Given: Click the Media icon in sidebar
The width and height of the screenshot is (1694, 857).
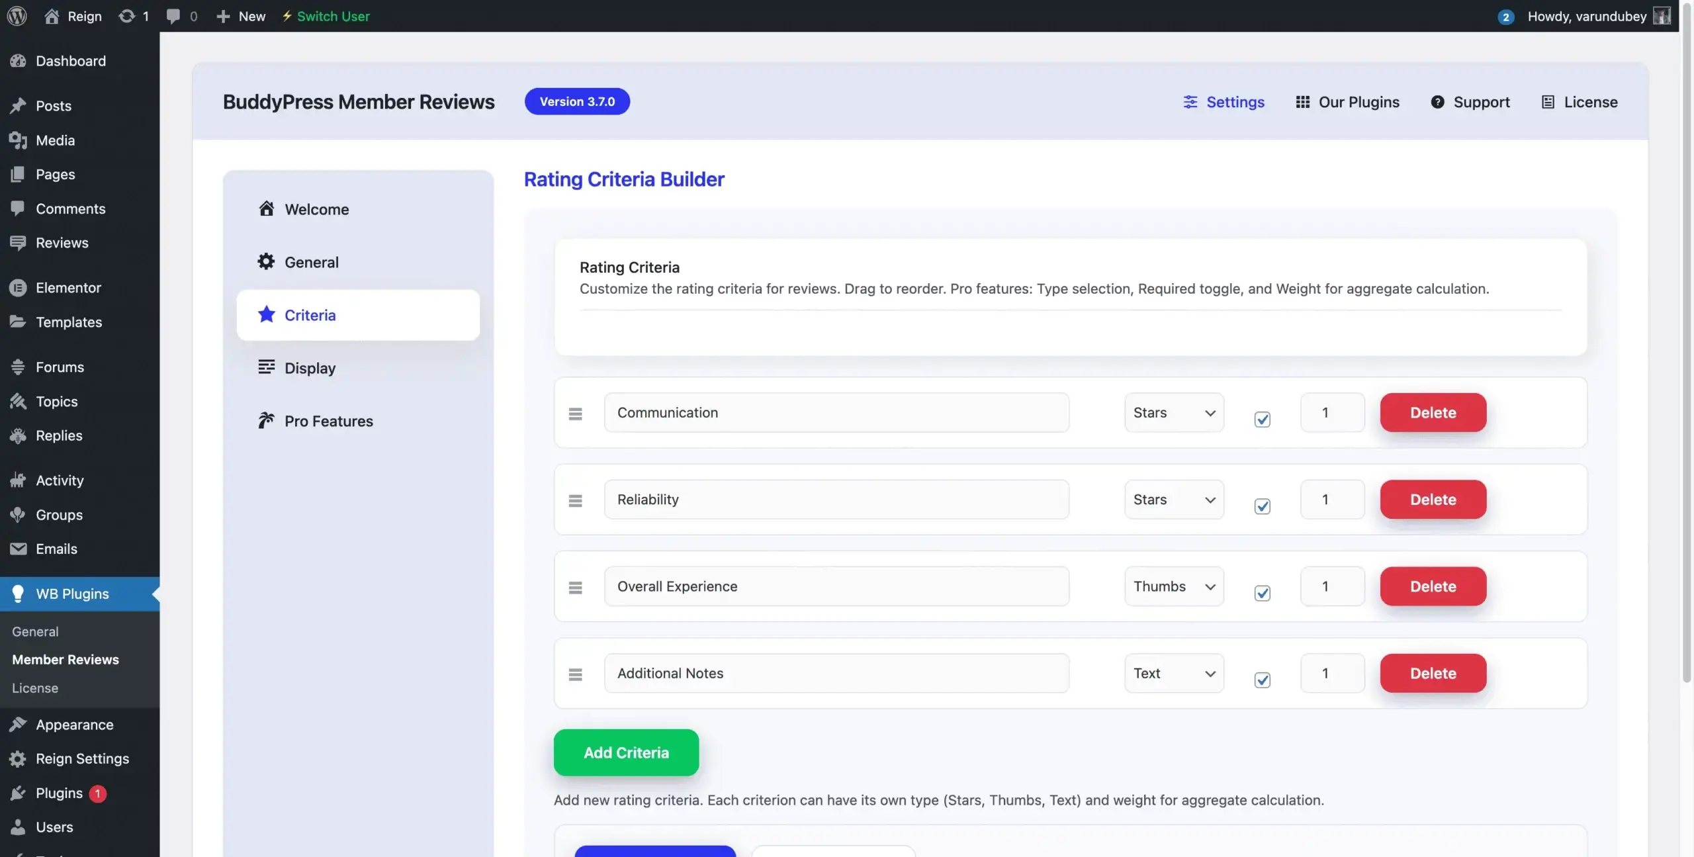Looking at the screenshot, I should point(18,140).
